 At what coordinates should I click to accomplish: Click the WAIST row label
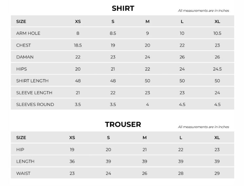(x=23, y=173)
